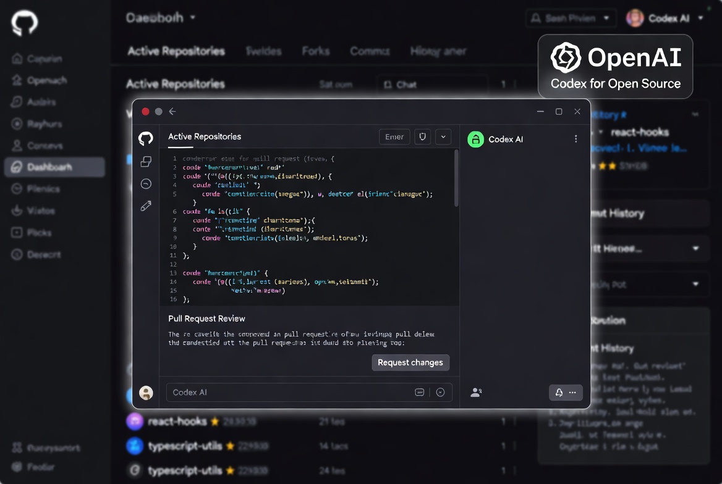Viewport: 722px width, 484px height.
Task: Open Feotiur item at sidebar bottom
Action: click(33, 467)
